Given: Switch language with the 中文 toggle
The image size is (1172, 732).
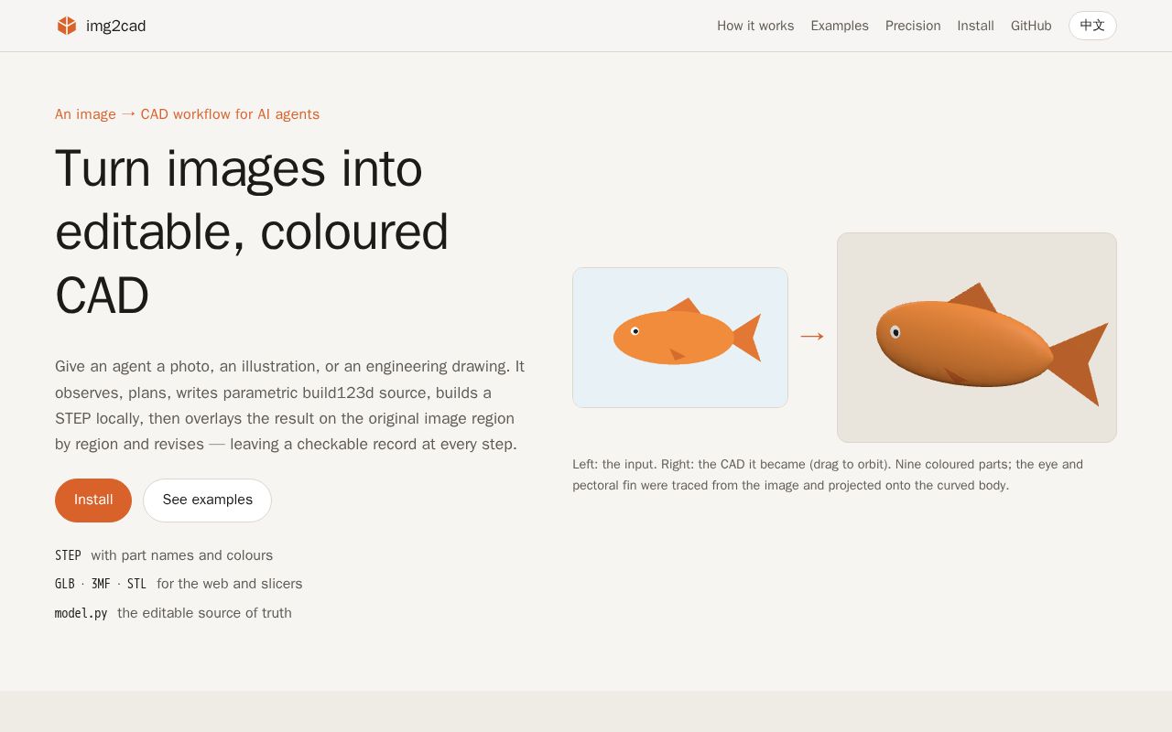Looking at the screenshot, I should pos(1092,26).
